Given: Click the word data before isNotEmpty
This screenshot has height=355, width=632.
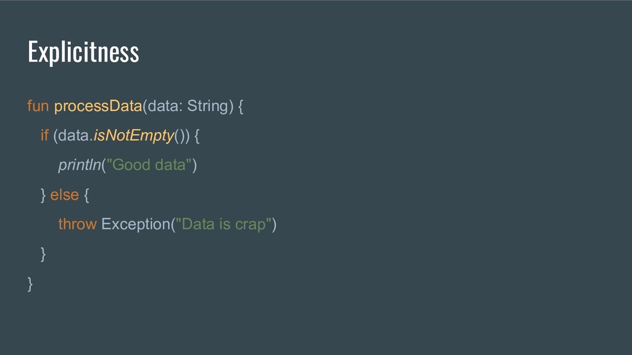Looking at the screenshot, I should tap(73, 136).
